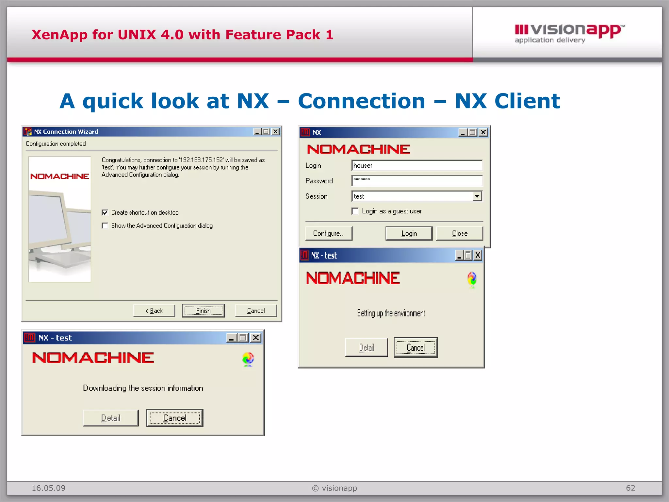Click Detail in the 'Setting up the environment' window
This screenshot has height=502, width=669.
pyautogui.click(x=367, y=348)
